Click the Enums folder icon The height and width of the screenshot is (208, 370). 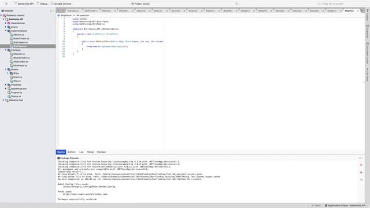click(x=9, y=27)
